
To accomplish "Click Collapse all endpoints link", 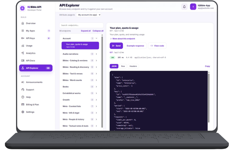I will point(98,31).
